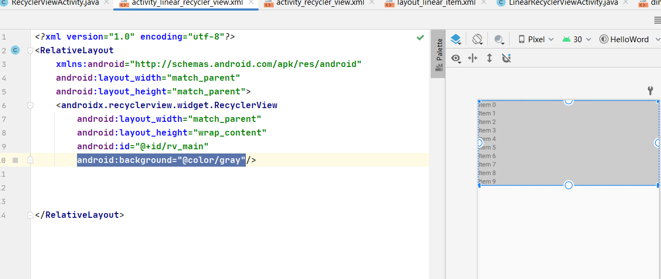Click the gray color swatch in line 10 gutter
661x279 pixels.
tap(15, 160)
